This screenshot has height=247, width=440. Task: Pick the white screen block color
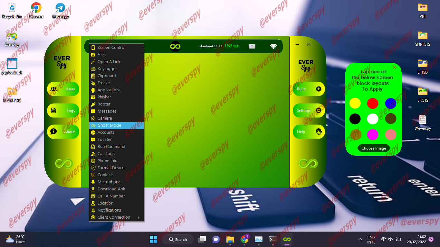(x=373, y=119)
